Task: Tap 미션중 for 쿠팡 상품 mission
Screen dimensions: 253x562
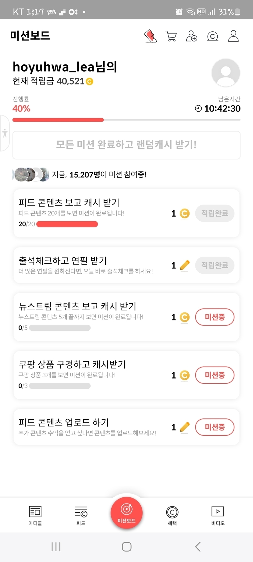Action: point(215,375)
